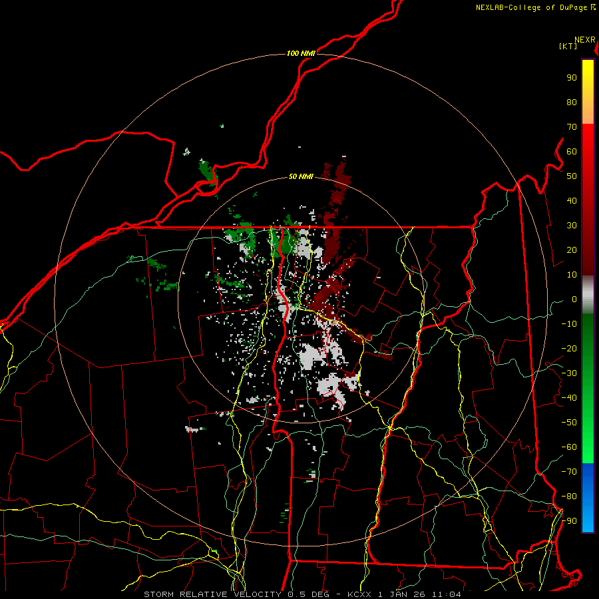Click the -80 value on velocity scale
This screenshot has width=599, height=599.
[x=569, y=497]
